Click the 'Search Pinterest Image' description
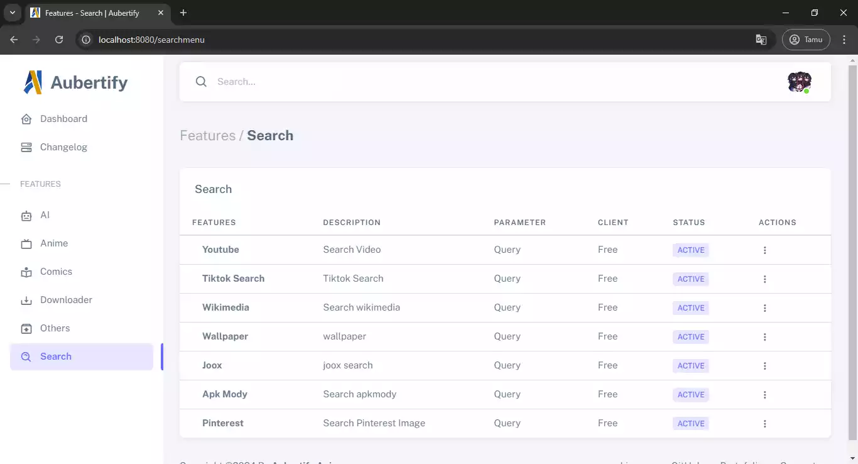The height and width of the screenshot is (464, 858). [x=374, y=423]
